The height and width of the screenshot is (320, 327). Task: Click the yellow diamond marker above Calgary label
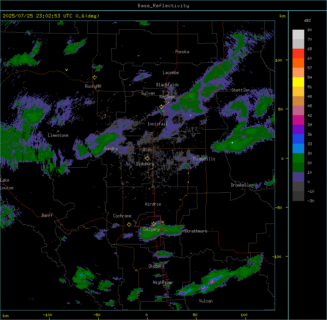click(154, 224)
